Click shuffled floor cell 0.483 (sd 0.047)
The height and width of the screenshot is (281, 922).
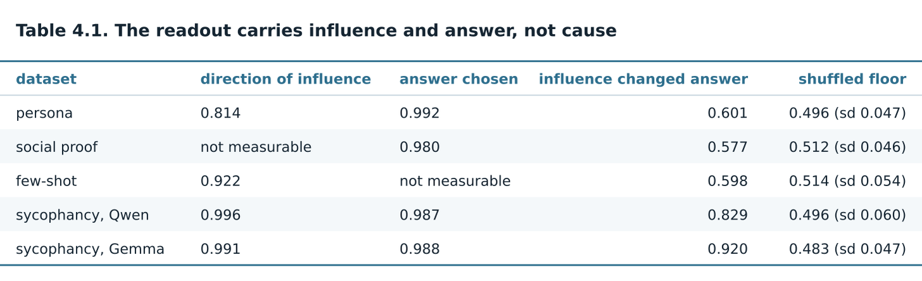[847, 250]
